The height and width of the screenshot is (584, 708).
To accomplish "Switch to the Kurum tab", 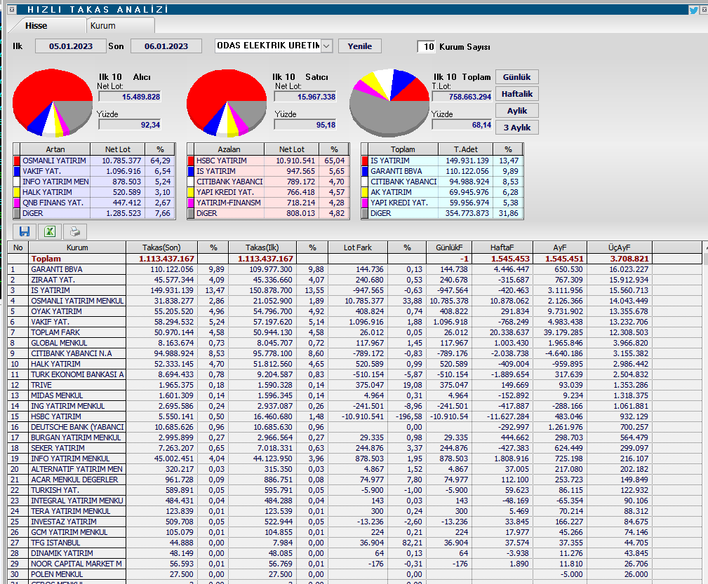I will (x=103, y=26).
